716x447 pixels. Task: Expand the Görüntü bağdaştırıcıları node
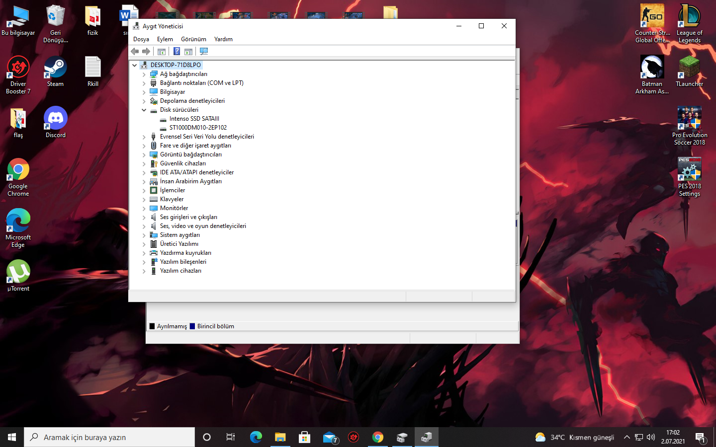coord(144,155)
